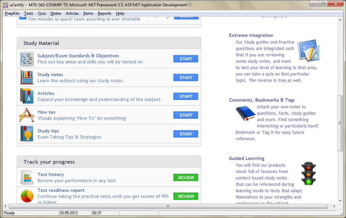The width and height of the screenshot is (346, 218).
Task: Click the vertical scrollbar down arrow
Action: pyautogui.click(x=340, y=201)
